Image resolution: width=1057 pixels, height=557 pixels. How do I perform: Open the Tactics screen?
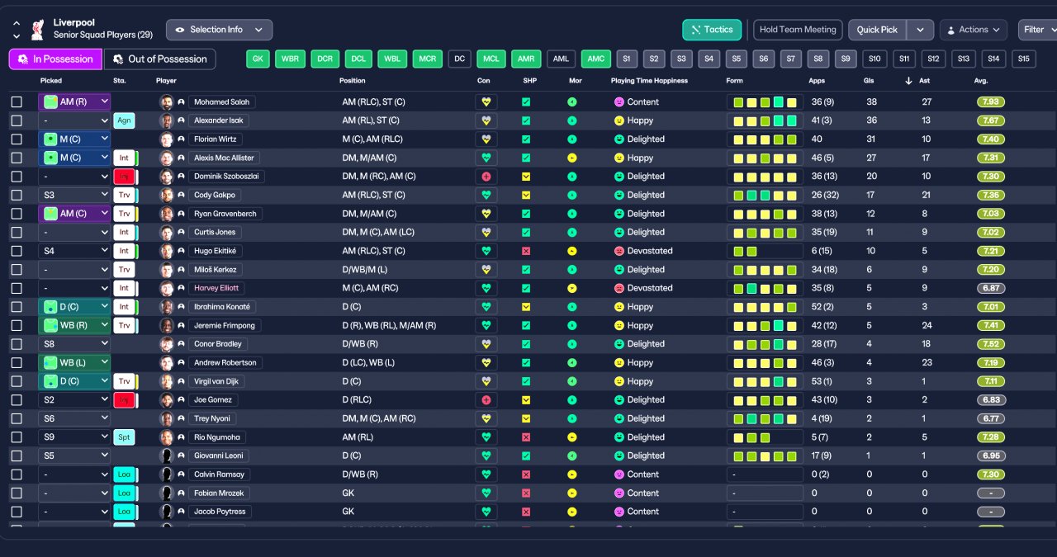pos(712,30)
